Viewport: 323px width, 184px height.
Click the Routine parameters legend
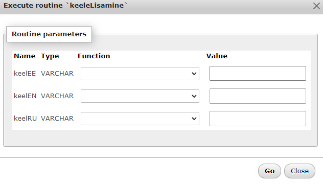coord(49,34)
